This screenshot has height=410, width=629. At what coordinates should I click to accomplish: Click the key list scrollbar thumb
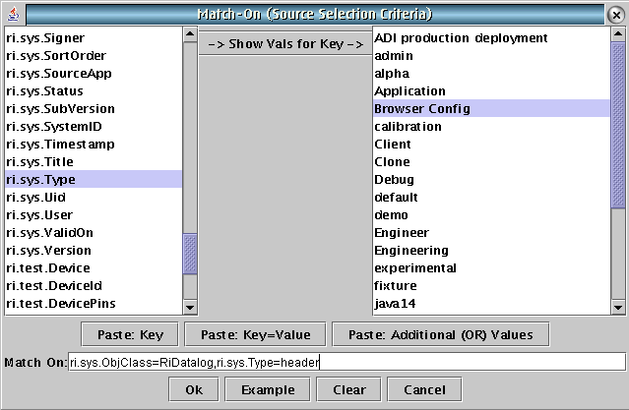(190, 254)
